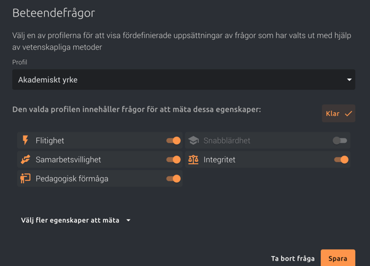Click the checkmark icon beside Klar

point(348,114)
